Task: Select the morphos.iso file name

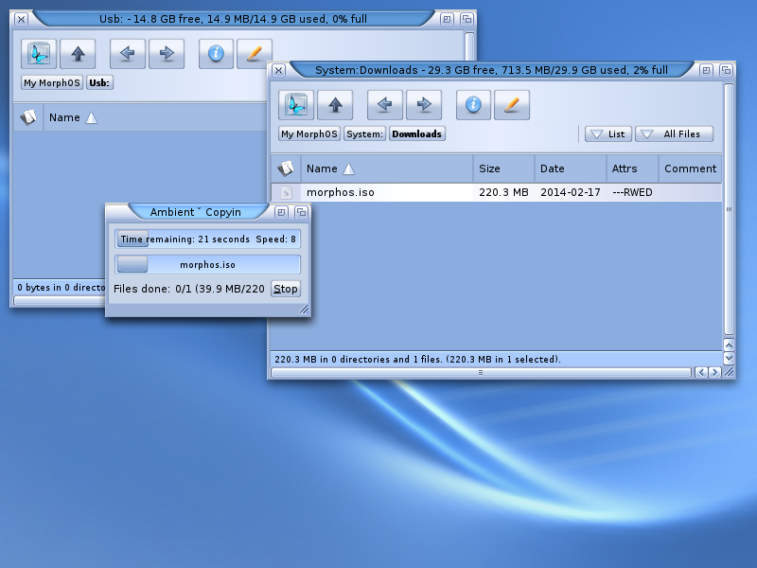Action: 341,192
